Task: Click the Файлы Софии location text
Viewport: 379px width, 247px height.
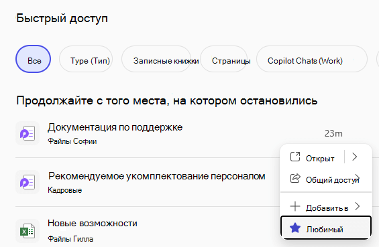Action: tap(72, 141)
